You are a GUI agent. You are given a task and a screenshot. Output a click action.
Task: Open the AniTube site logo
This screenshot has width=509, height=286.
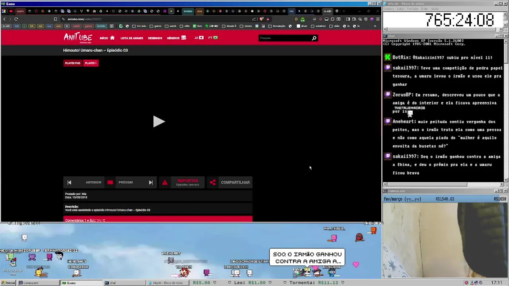[78, 38]
